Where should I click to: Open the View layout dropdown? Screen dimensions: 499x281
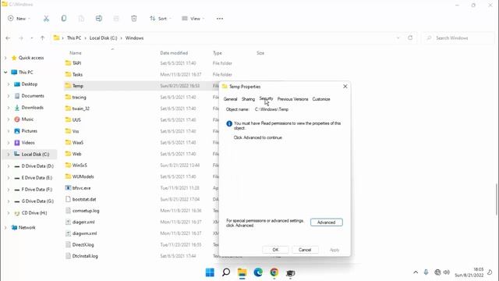point(193,19)
